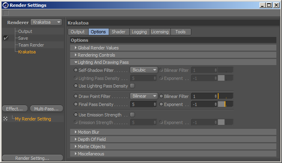Image resolution: width=282 pixels, height=163 pixels.
Task: Expand the Depth Of Field section
Action: click(x=173, y=139)
